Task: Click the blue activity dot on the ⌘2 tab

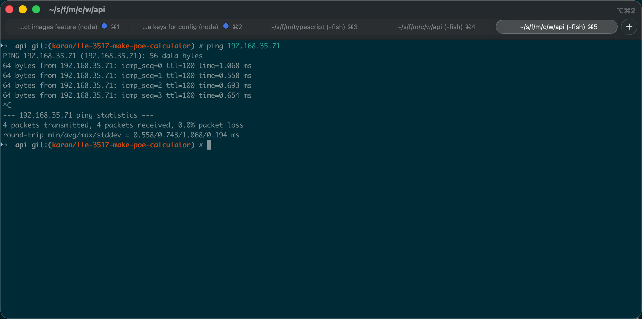Action: pos(226,26)
